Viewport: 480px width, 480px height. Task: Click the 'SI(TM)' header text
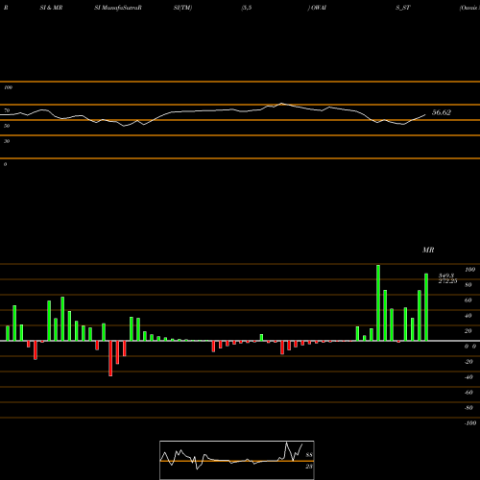[x=182, y=8]
